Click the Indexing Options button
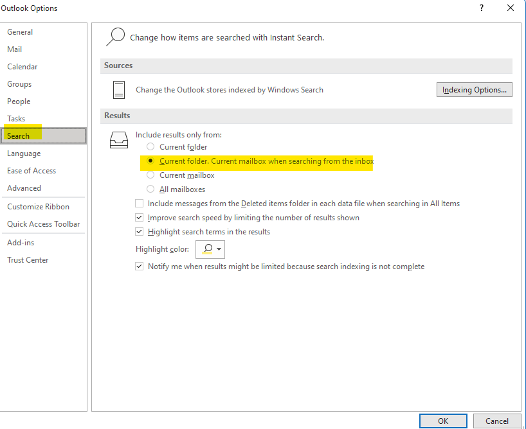 tap(475, 90)
